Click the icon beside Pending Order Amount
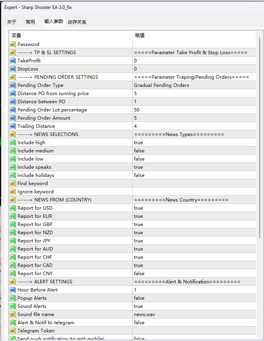The width and height of the screenshot is (264, 341). [x=12, y=118]
